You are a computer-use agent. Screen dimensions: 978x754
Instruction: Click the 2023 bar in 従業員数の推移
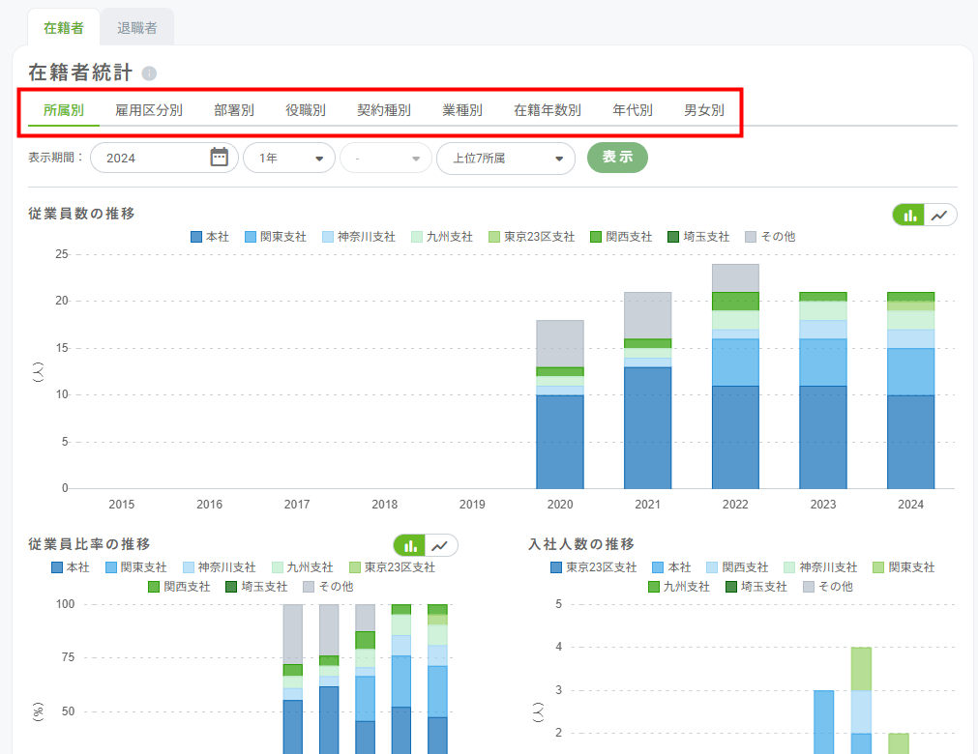point(823,391)
